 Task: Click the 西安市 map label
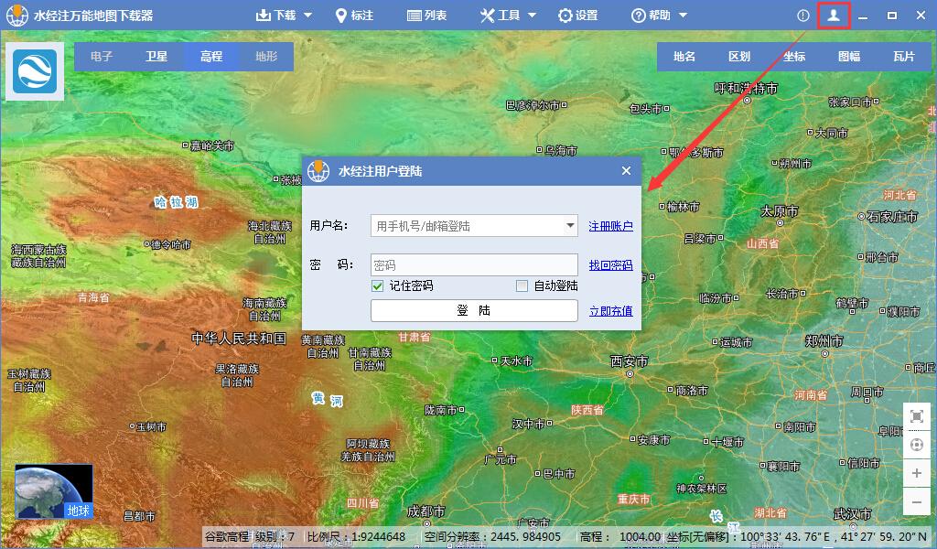(629, 361)
